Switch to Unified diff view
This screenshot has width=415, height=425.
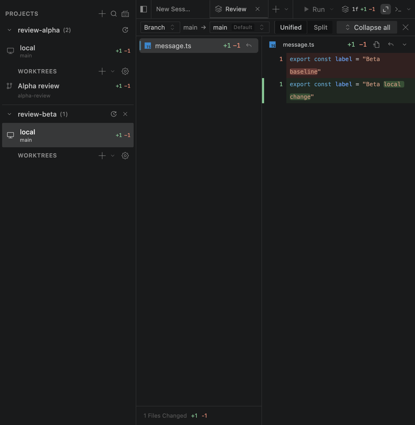291,27
